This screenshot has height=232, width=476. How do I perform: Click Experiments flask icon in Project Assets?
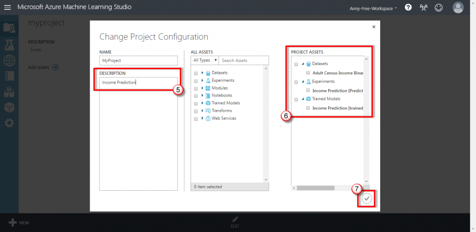(x=309, y=82)
